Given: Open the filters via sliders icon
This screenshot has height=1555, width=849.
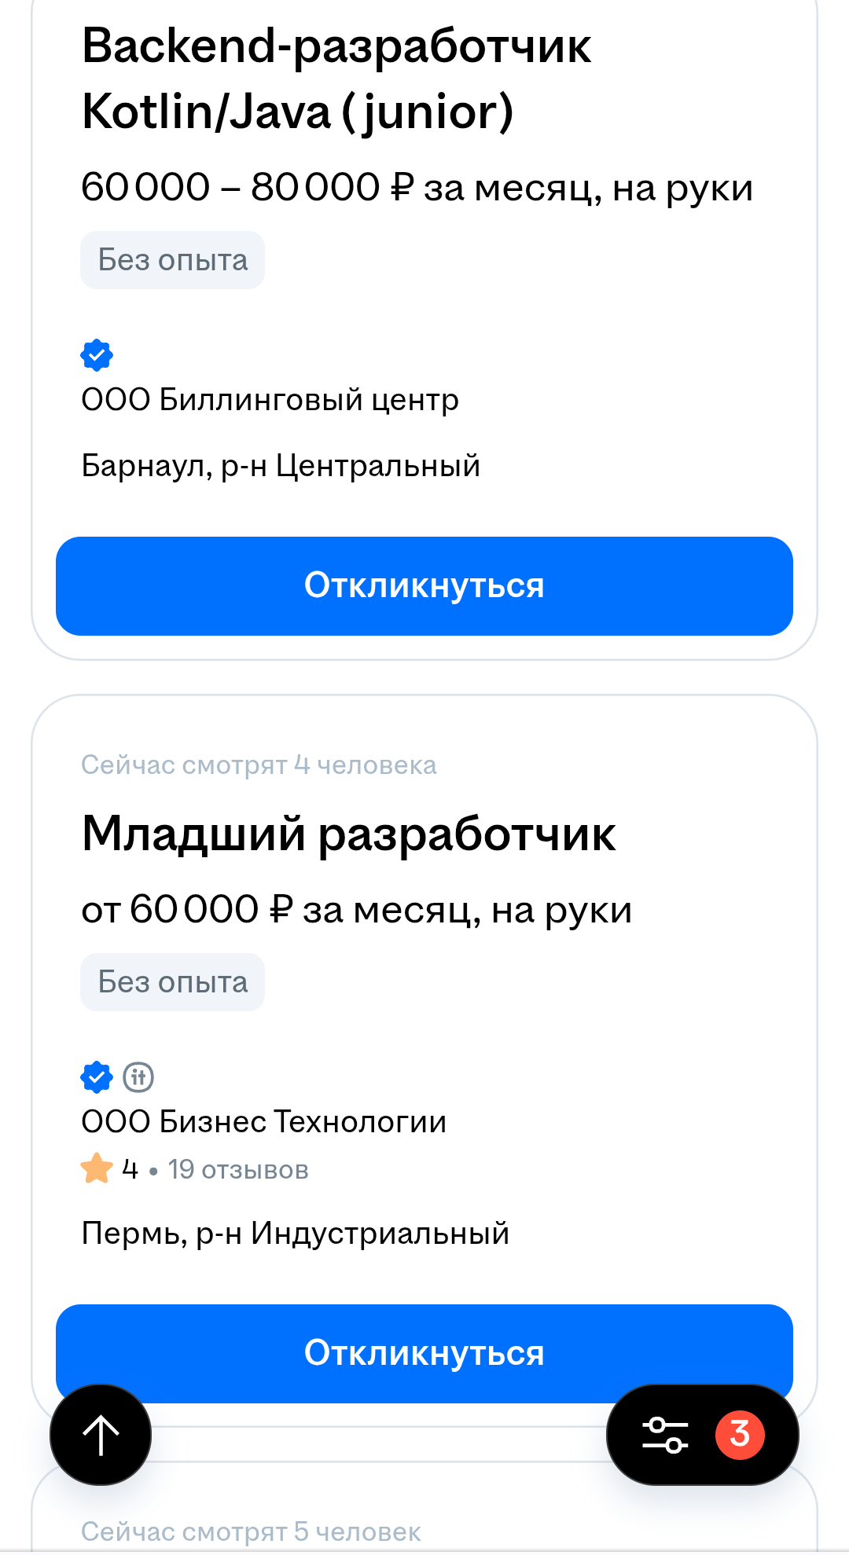Looking at the screenshot, I should 665,1435.
